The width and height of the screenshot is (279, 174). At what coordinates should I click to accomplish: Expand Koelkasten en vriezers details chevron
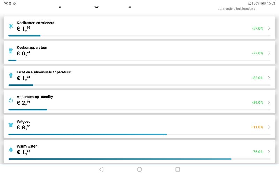click(x=269, y=29)
